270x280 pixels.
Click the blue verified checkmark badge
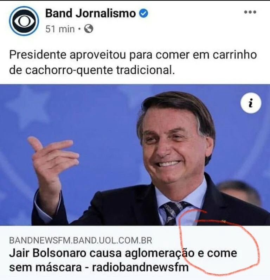(143, 13)
